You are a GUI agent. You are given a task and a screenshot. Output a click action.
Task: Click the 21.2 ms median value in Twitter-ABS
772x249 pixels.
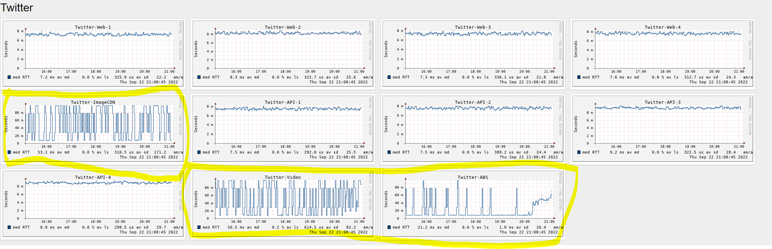427,227
